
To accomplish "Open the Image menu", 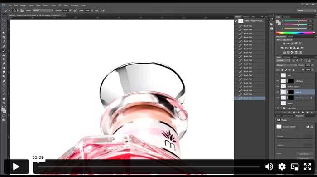I will click(23, 5).
